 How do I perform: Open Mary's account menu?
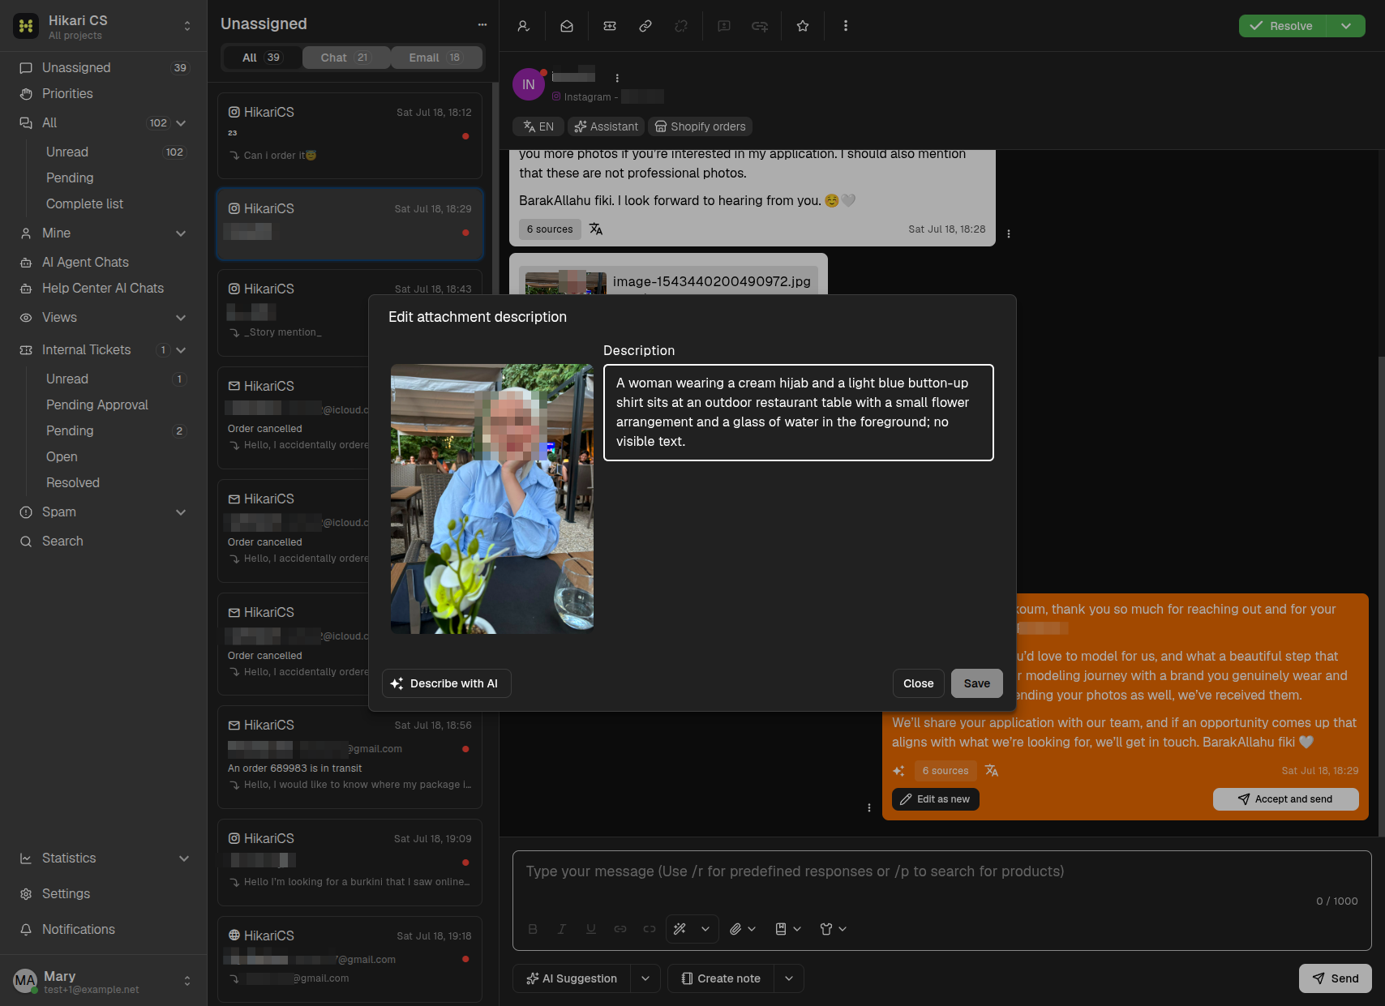pyautogui.click(x=104, y=981)
